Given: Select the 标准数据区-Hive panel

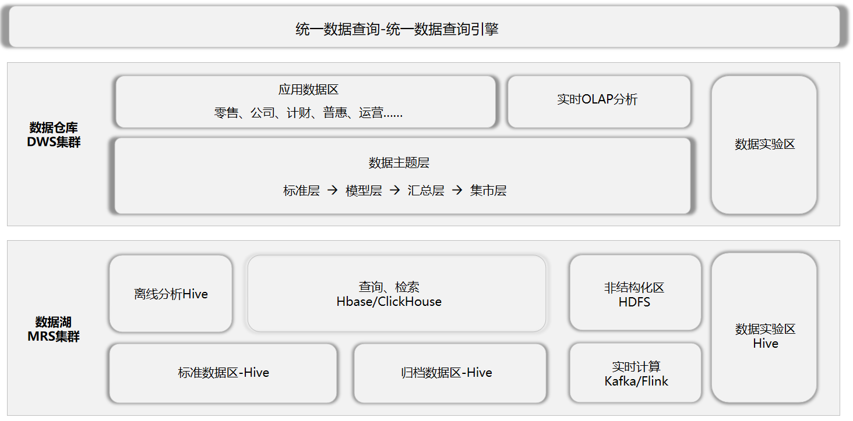Looking at the screenshot, I should 223,373.
